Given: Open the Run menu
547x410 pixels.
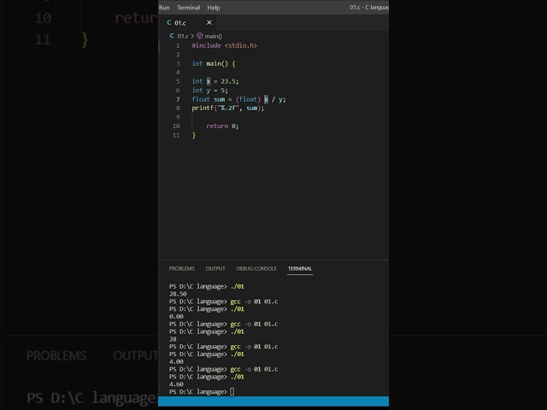Looking at the screenshot, I should point(164,8).
